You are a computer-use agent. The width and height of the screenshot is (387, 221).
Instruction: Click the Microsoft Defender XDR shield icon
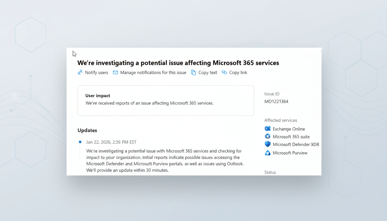[268, 144]
